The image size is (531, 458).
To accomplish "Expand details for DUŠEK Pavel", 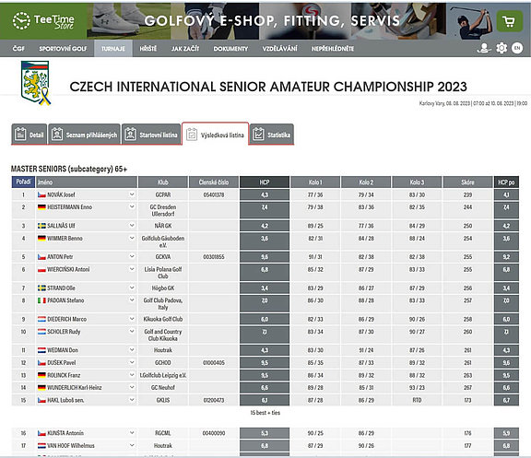I will (x=132, y=362).
